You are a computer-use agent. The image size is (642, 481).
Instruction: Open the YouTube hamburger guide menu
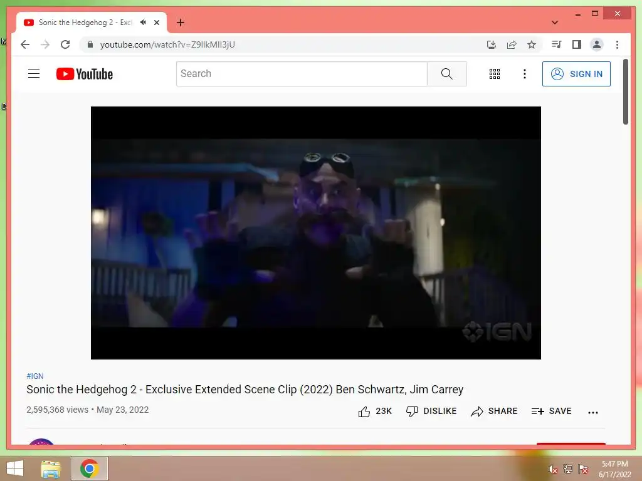pyautogui.click(x=34, y=74)
